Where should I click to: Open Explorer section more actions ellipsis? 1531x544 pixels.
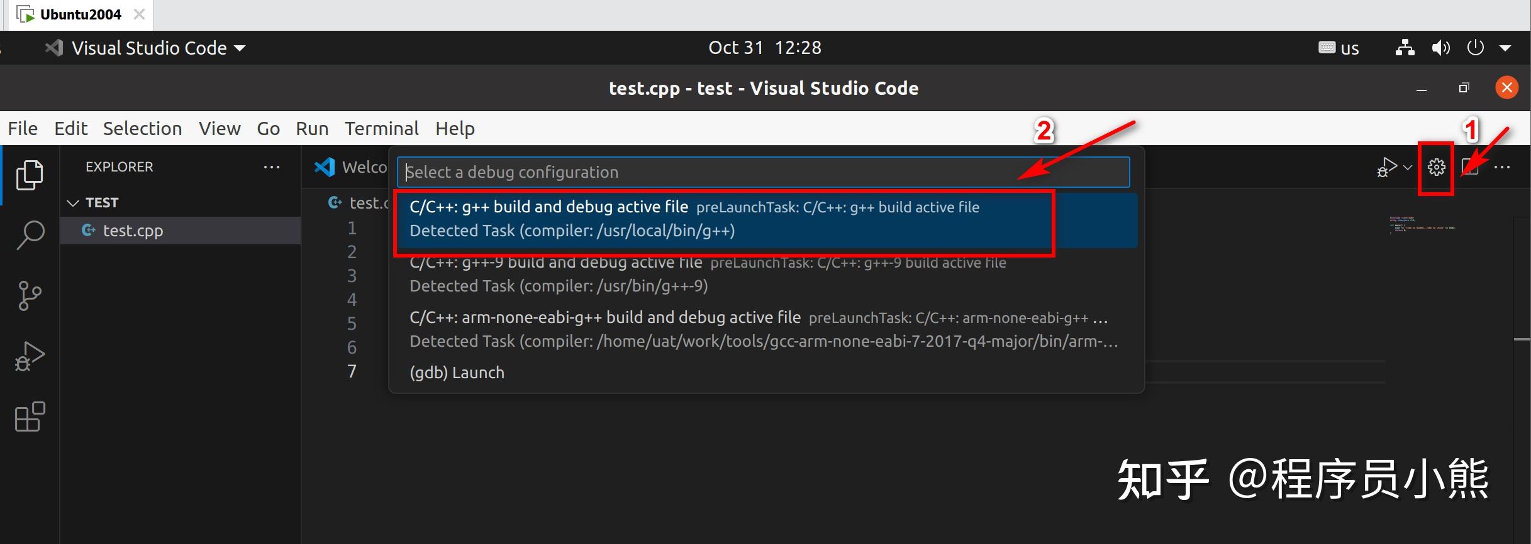[x=272, y=166]
